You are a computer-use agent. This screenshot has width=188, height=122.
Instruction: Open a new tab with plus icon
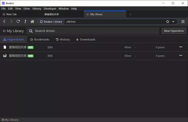pos(130,15)
